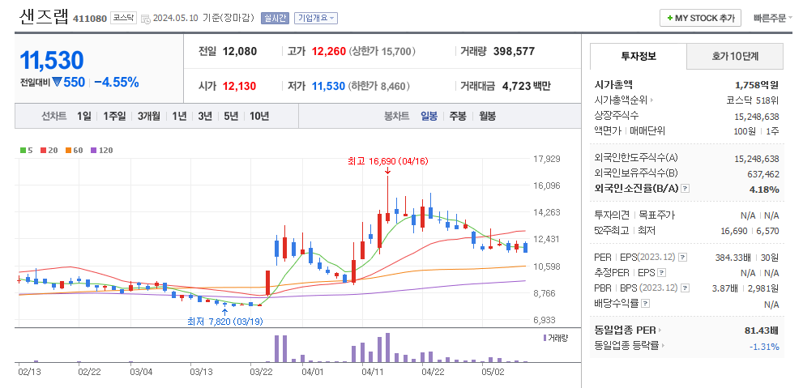Click the 외국인소진율 4.18% value
This screenshot has width=803, height=388.
coord(765,190)
